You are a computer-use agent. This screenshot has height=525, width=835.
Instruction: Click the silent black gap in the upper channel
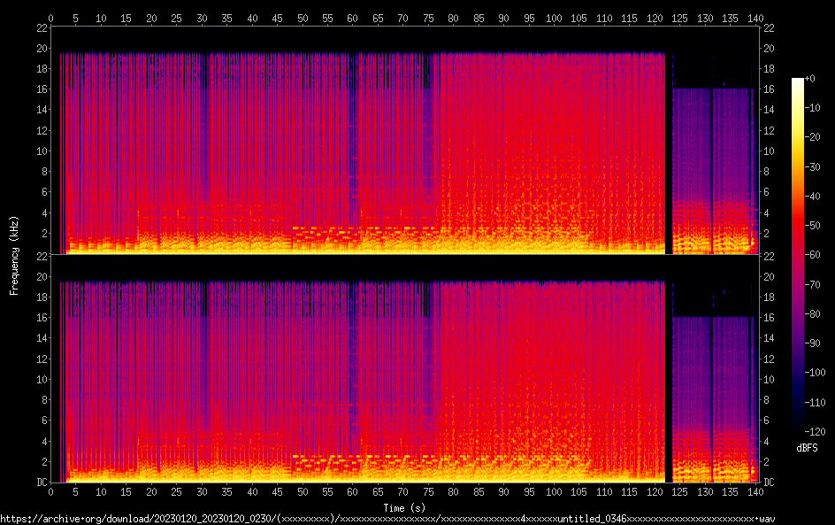(669, 151)
